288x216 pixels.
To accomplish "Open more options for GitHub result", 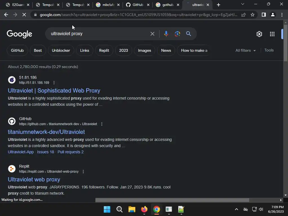I will coord(102,124).
